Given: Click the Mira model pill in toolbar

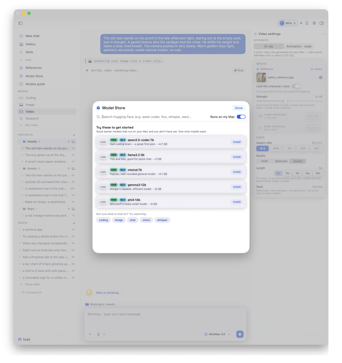Looking at the screenshot, I should coord(288,23).
